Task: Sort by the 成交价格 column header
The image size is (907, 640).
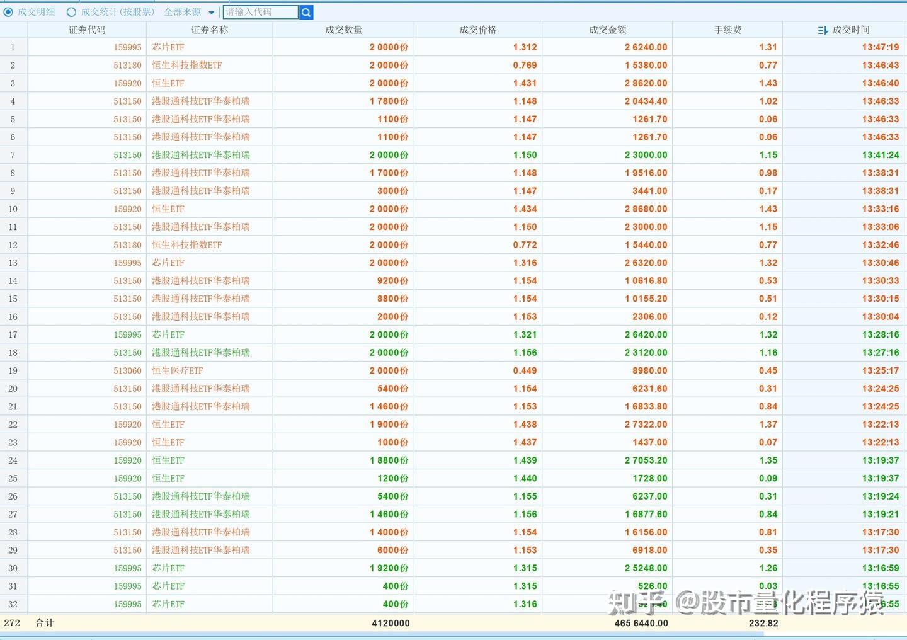Action: tap(478, 30)
